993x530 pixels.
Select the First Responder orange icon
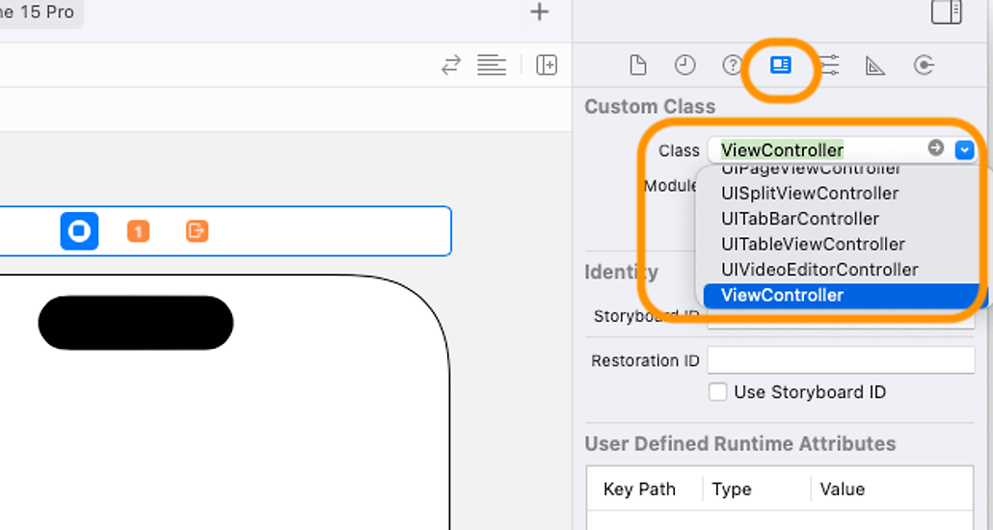tap(138, 231)
